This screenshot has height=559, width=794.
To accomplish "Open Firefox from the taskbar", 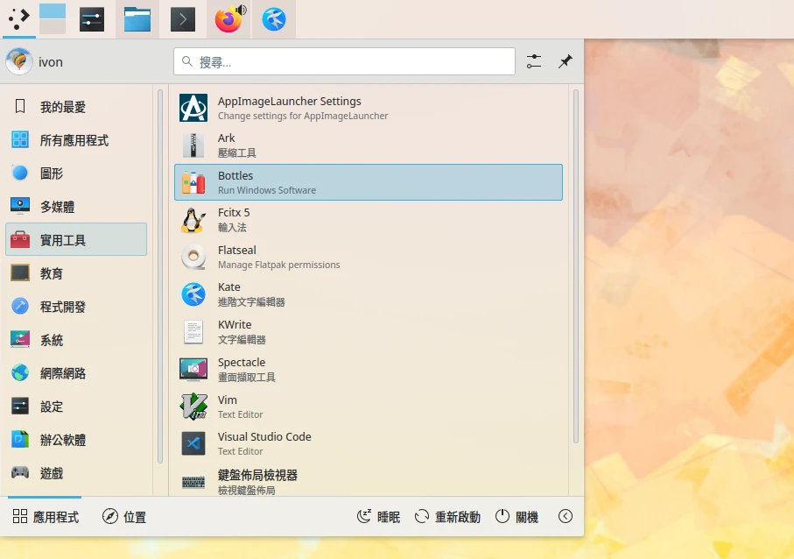I will coord(228,19).
